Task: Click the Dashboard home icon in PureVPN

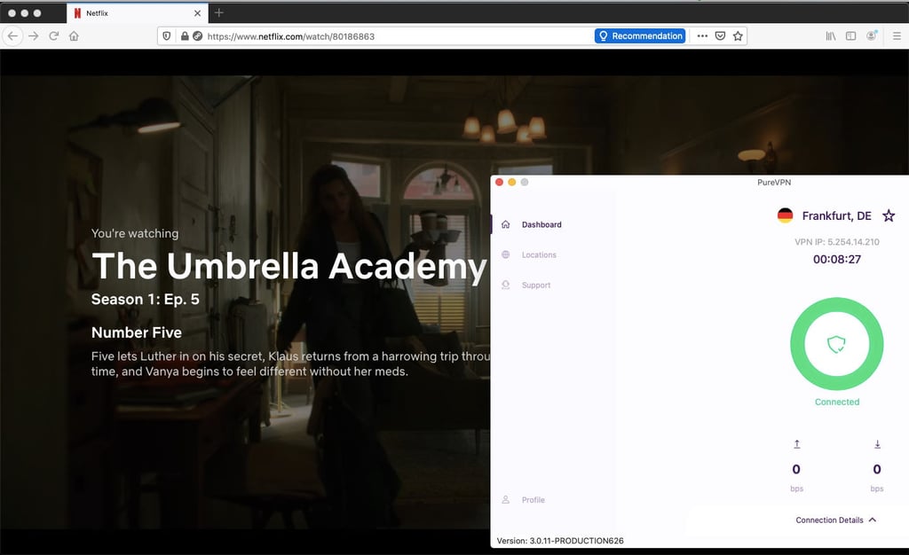Action: [505, 224]
